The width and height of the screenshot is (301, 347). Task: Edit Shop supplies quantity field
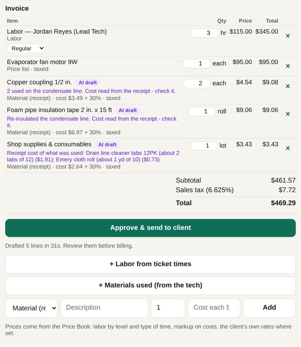204,146
